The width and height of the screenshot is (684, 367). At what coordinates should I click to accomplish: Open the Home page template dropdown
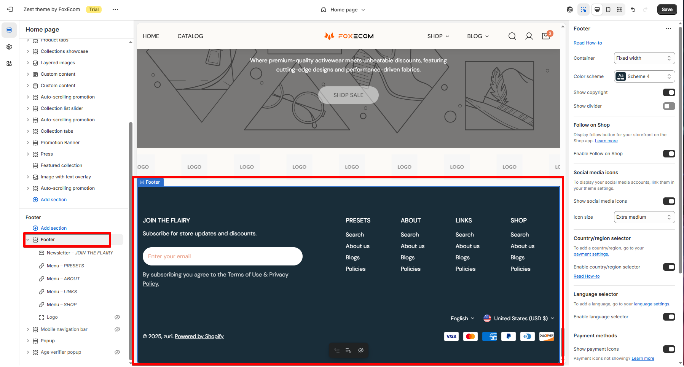(343, 10)
